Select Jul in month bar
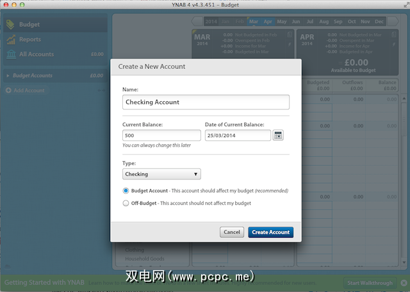Screen dimensions: 410x292 point(310,21)
